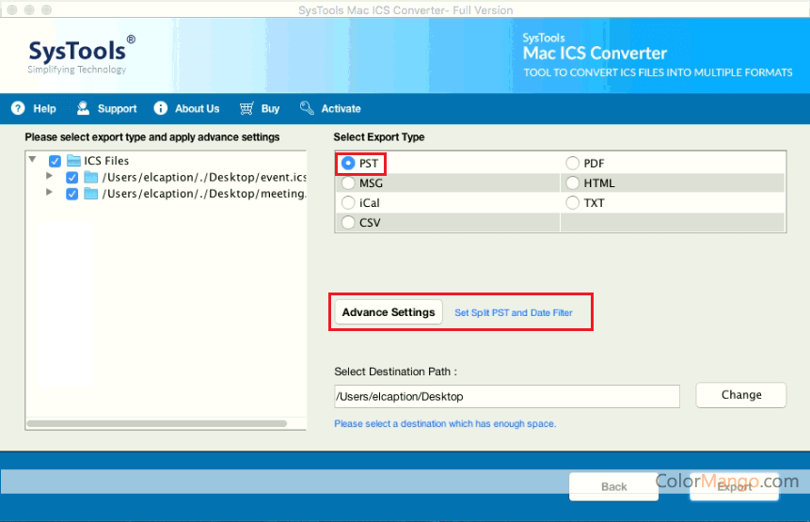Choose CSV as the export type

click(x=347, y=223)
